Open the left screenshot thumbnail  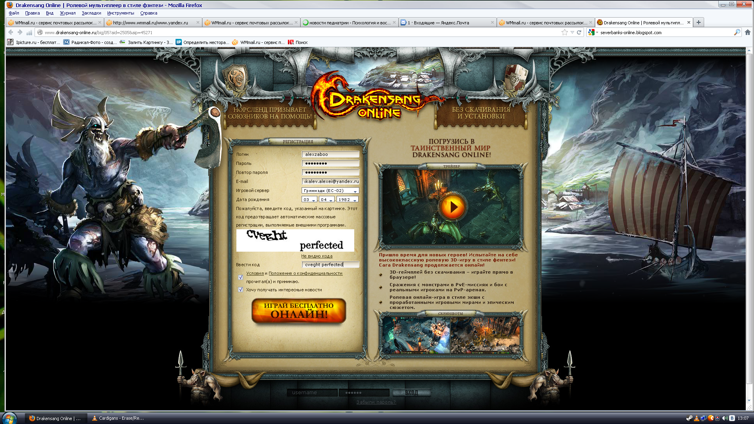click(x=416, y=335)
